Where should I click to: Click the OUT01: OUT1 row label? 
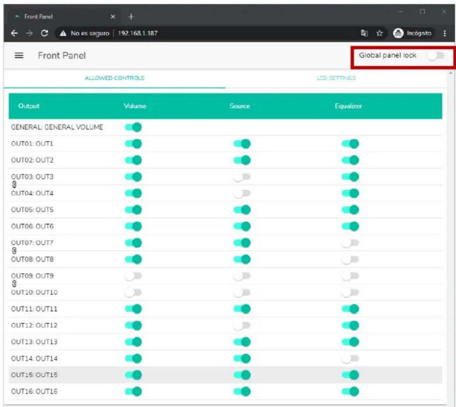tap(32, 144)
